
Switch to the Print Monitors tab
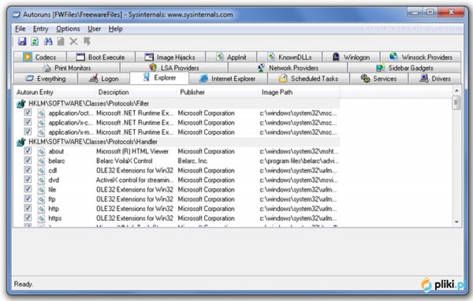67,68
